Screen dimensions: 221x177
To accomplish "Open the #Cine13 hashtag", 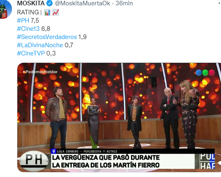I will (x=28, y=29).
